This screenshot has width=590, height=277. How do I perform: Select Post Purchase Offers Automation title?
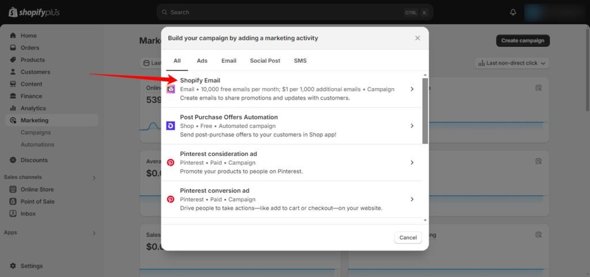pos(229,117)
